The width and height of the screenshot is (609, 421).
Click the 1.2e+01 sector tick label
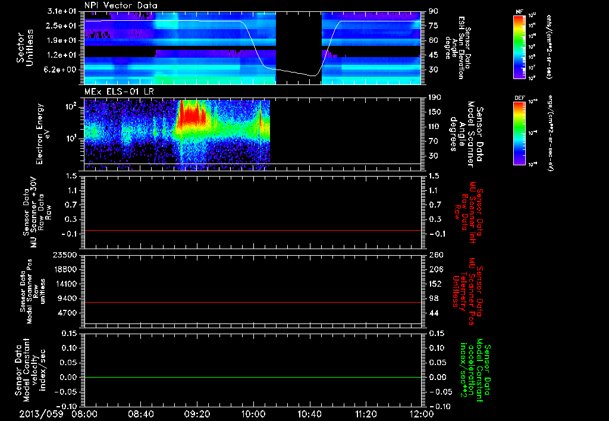coord(62,55)
